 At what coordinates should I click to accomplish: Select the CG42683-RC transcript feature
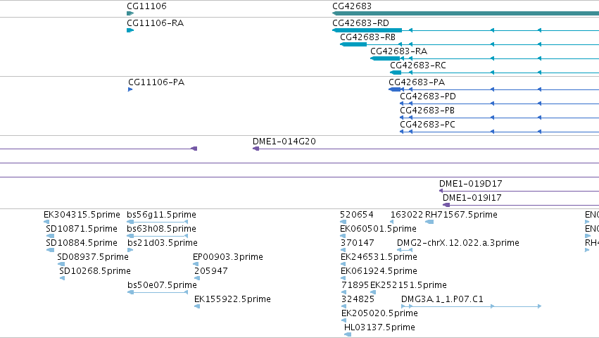click(x=396, y=73)
